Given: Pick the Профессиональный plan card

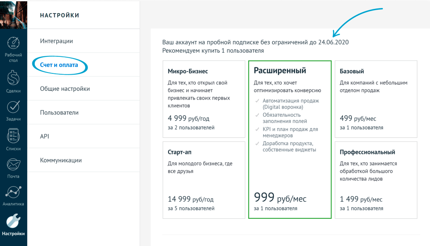Looking at the screenshot, I should pyautogui.click(x=376, y=180).
